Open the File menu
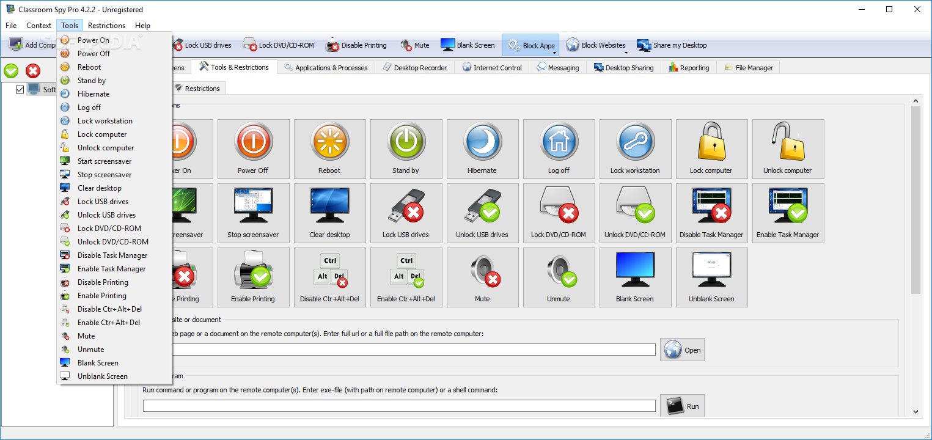Viewport: 932px width, 440px height. [x=11, y=26]
